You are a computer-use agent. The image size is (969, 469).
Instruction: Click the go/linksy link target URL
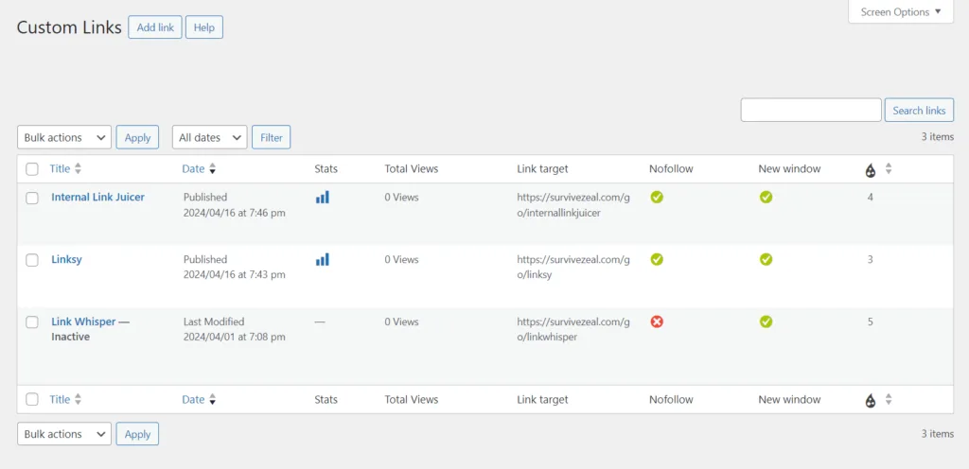pos(573,268)
